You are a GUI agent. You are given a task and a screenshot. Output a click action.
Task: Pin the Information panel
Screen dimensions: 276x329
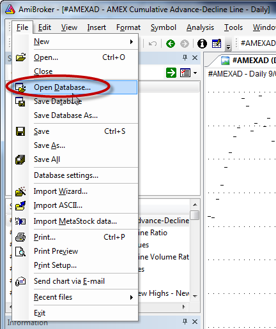pyautogui.click(x=185, y=321)
